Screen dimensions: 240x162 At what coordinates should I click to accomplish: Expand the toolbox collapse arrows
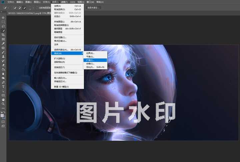click(1, 12)
